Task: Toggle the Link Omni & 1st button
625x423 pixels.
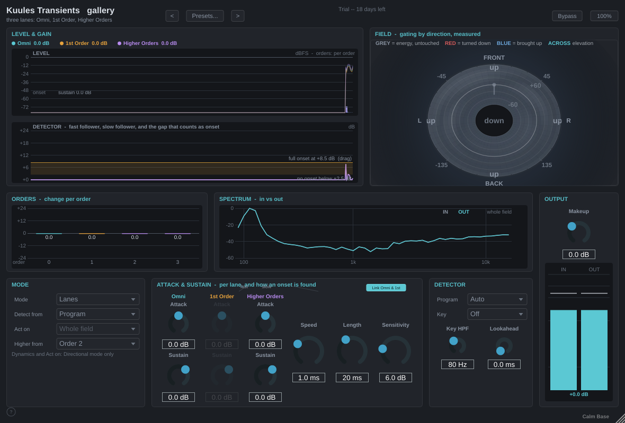Action: tap(386, 288)
